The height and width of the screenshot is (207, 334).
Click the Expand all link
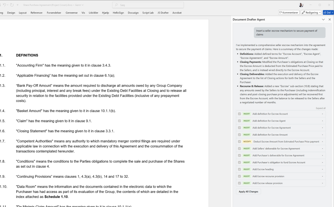tap(320, 108)
